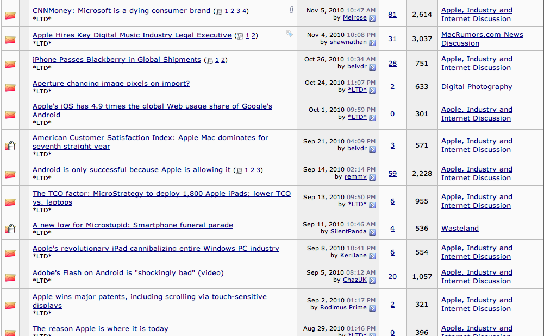544x336 pixels.
Task: Open iPhone Passes Blackberry in Global Shipments
Action: click(x=116, y=60)
